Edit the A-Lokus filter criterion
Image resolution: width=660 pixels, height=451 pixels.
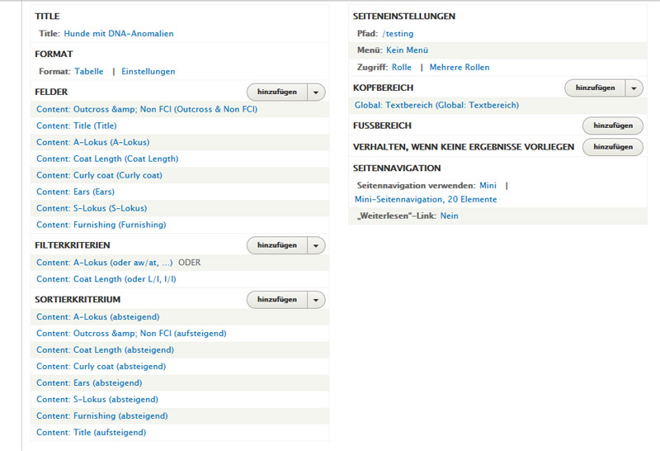click(105, 263)
